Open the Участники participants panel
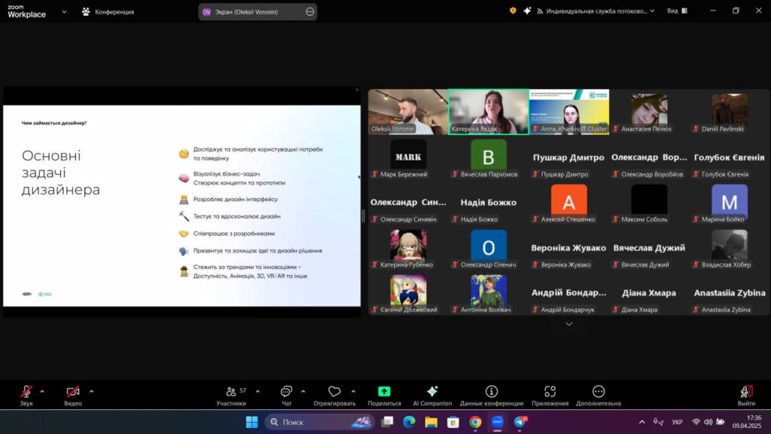 [x=231, y=393]
